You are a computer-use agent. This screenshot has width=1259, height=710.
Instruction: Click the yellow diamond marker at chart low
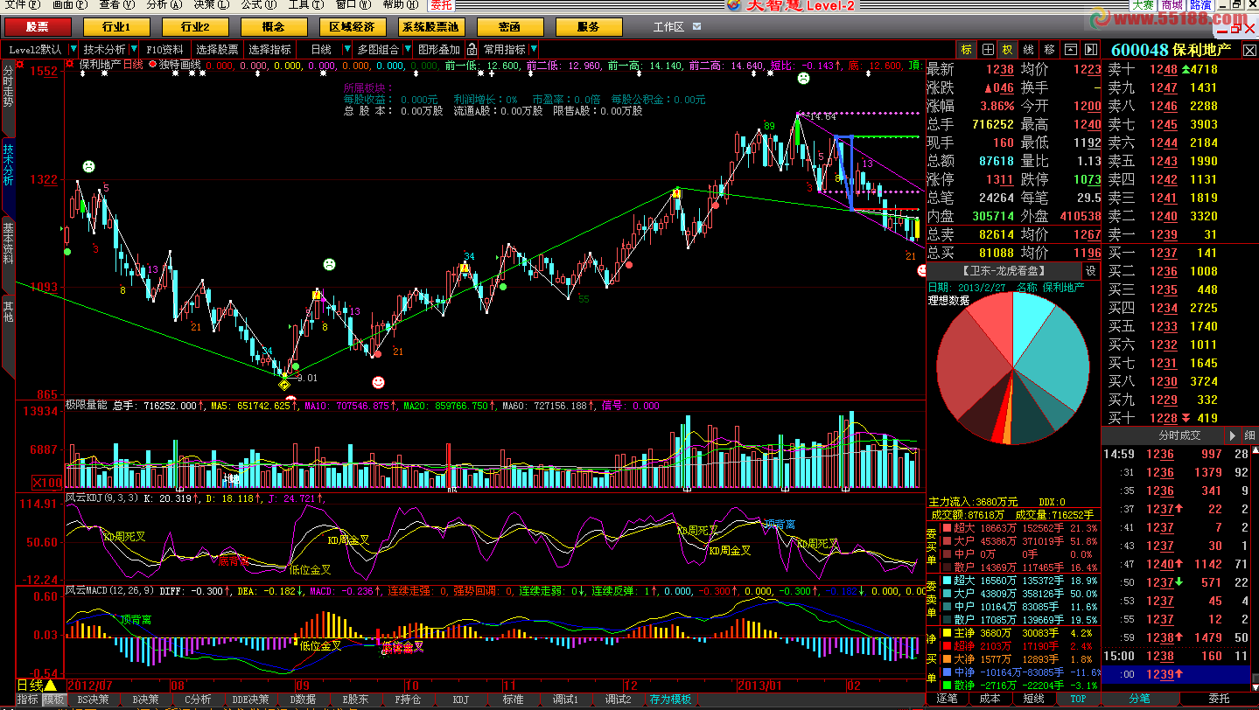coord(284,384)
